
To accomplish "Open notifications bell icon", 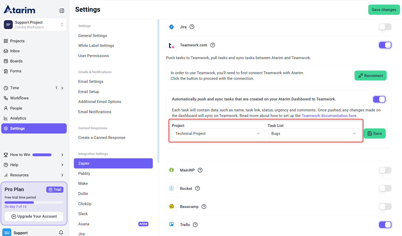I will (x=61, y=232).
